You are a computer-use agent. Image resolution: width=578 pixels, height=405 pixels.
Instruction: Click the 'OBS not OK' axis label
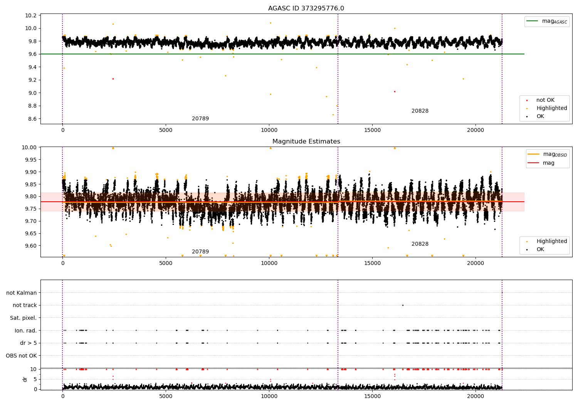[22, 356]
